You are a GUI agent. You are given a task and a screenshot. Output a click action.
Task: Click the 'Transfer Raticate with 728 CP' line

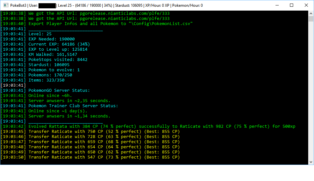[x=90, y=136]
